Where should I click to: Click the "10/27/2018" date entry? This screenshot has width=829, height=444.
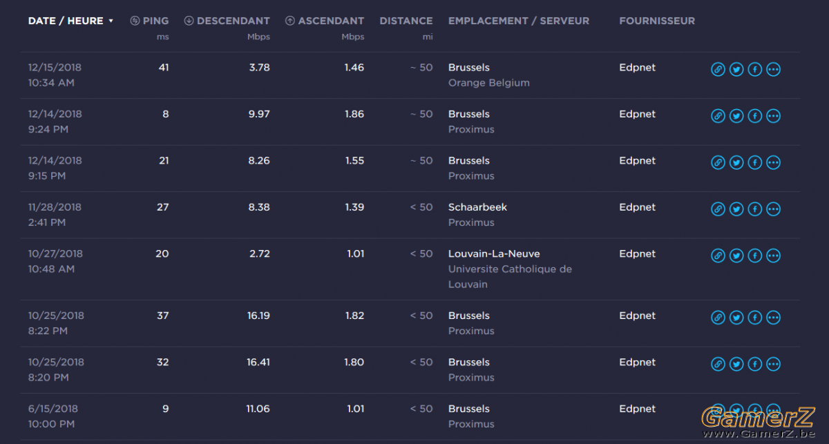pyautogui.click(x=55, y=253)
